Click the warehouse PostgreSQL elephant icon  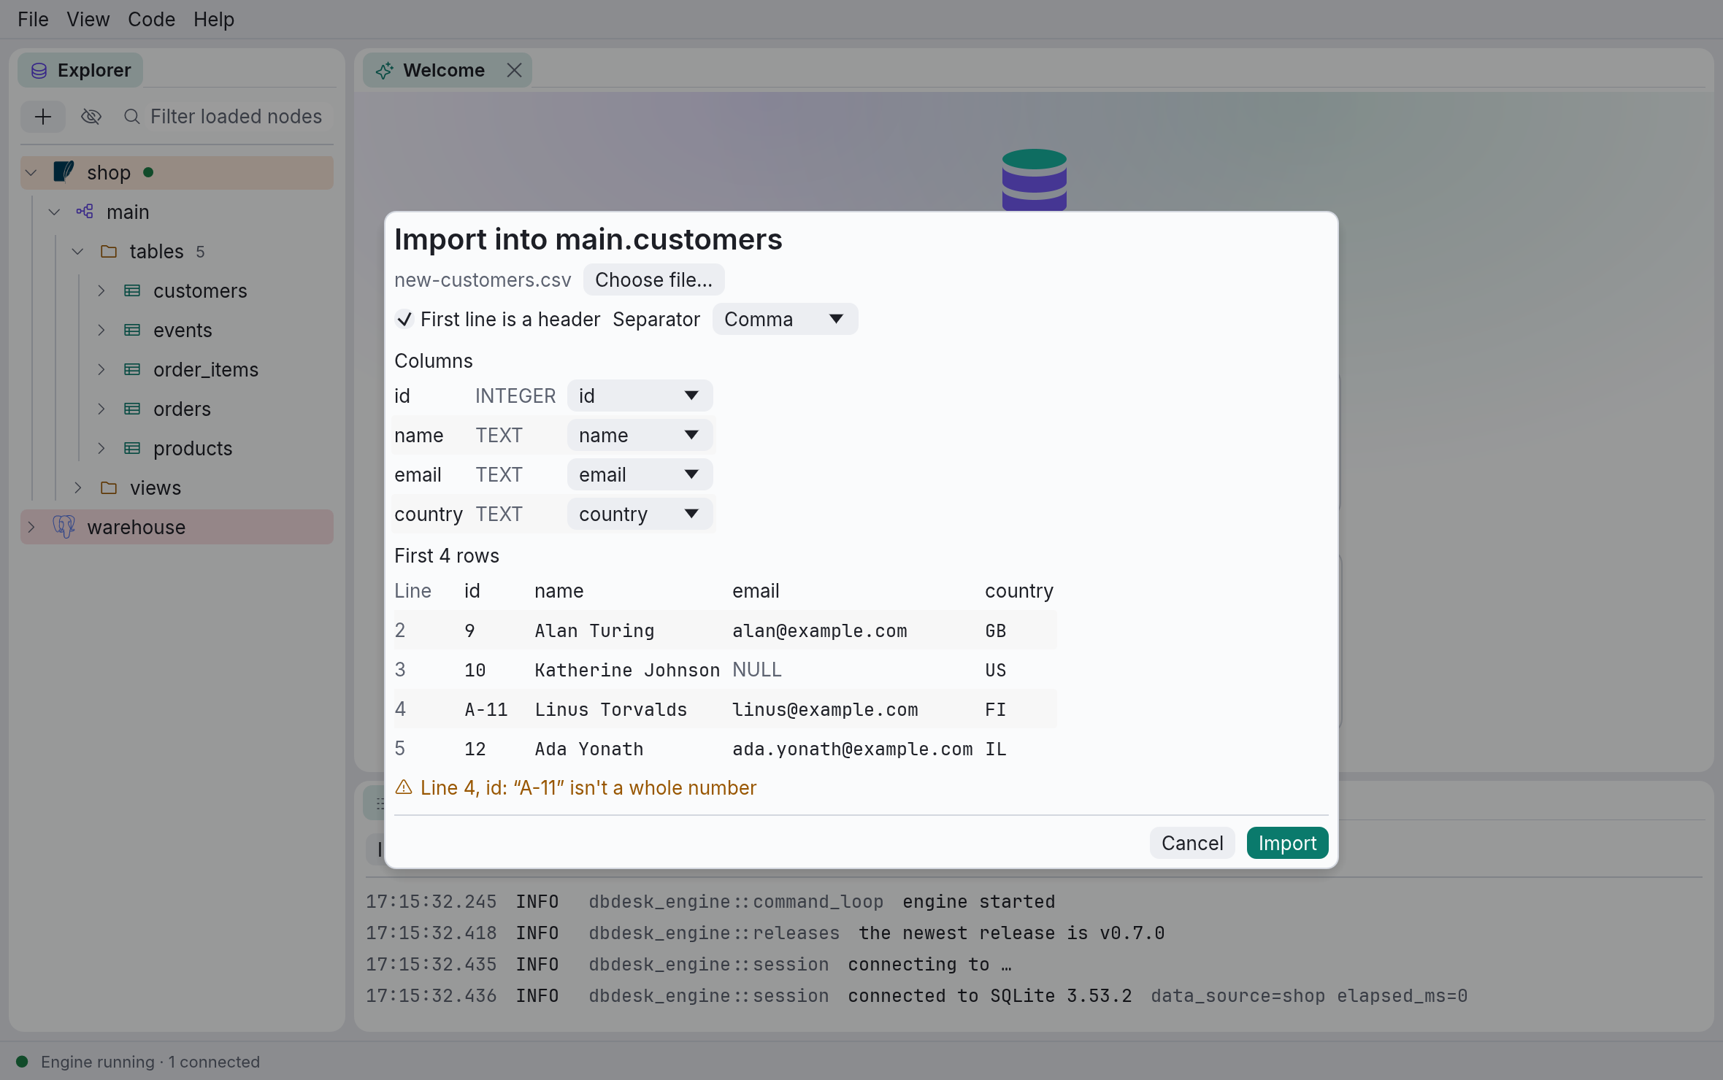point(64,527)
